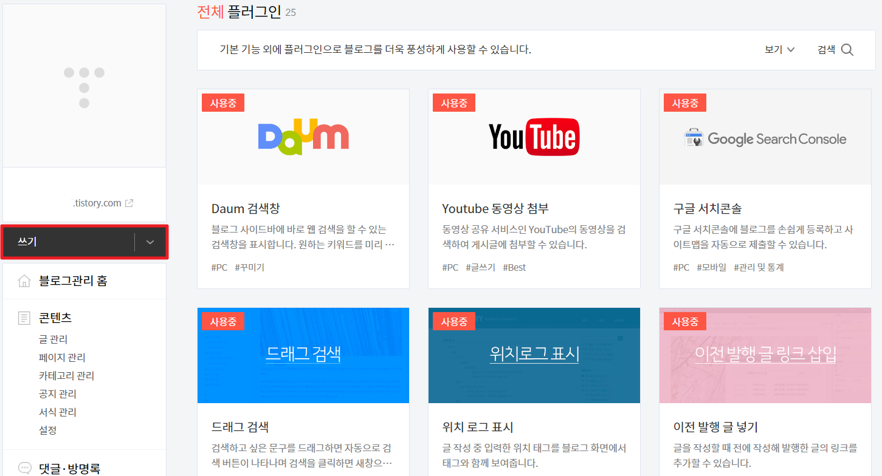Open the 콘텐츠 menu section
Image resolution: width=882 pixels, height=476 pixels.
55,318
